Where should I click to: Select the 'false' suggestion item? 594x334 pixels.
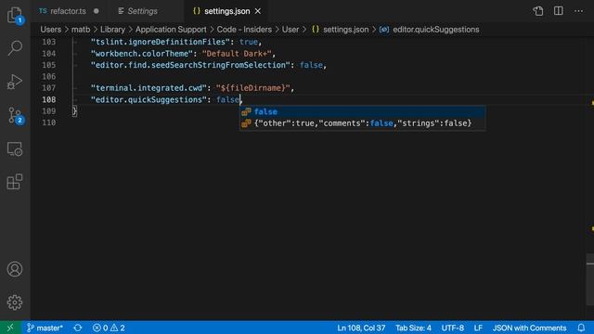(x=363, y=111)
